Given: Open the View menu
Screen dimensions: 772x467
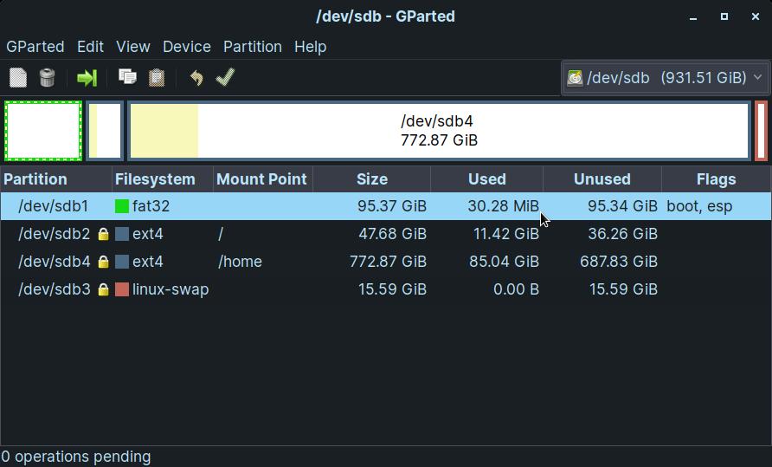Looking at the screenshot, I should pyautogui.click(x=133, y=47).
